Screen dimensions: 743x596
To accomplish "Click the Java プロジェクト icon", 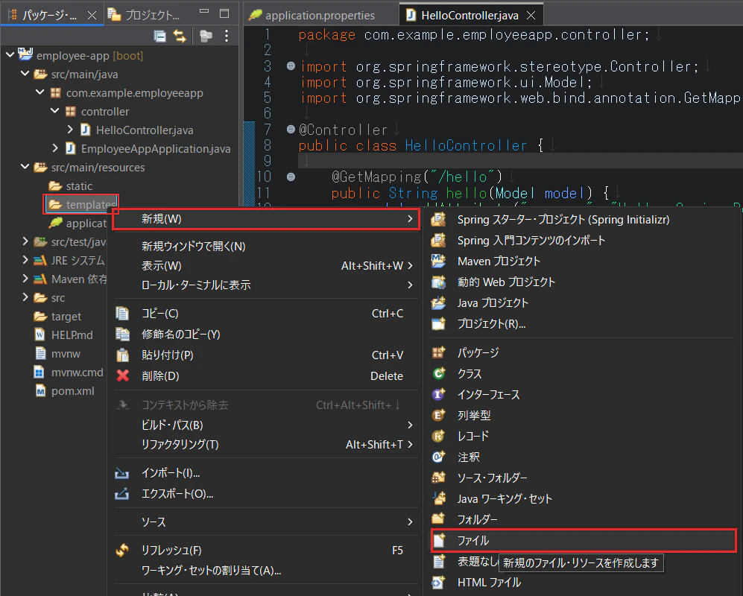I will click(x=438, y=302).
